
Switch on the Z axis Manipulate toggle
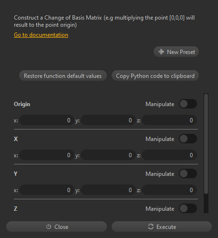click(188, 208)
